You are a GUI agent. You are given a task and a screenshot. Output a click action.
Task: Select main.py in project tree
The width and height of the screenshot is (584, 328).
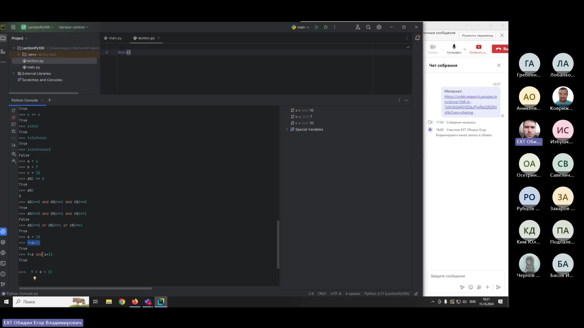pos(33,67)
